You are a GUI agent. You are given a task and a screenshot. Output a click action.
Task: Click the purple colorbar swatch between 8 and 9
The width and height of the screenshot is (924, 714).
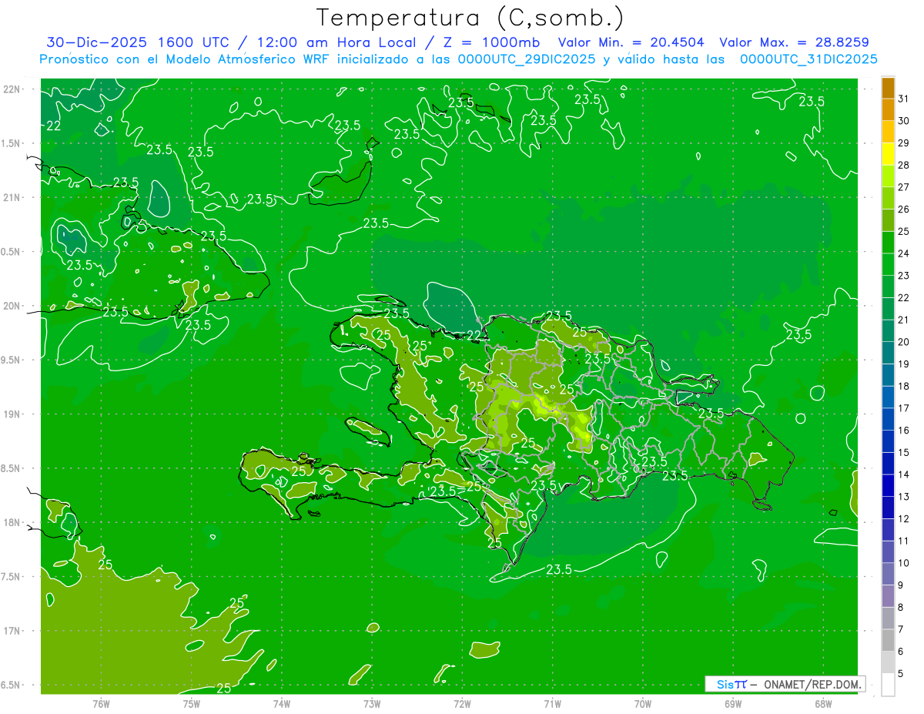(888, 597)
